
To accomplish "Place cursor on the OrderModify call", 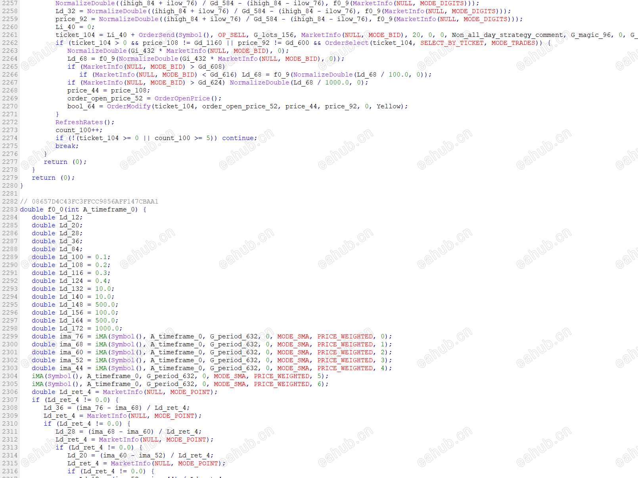I will tap(129, 106).
